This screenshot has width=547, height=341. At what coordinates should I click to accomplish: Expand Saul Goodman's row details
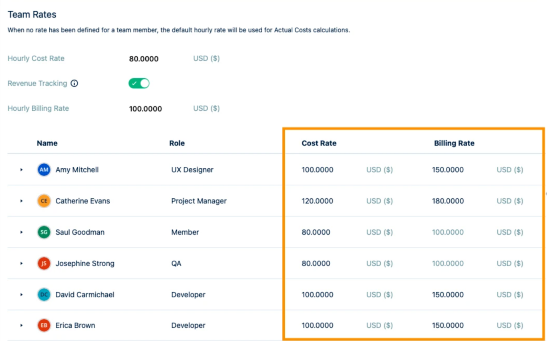[21, 232]
